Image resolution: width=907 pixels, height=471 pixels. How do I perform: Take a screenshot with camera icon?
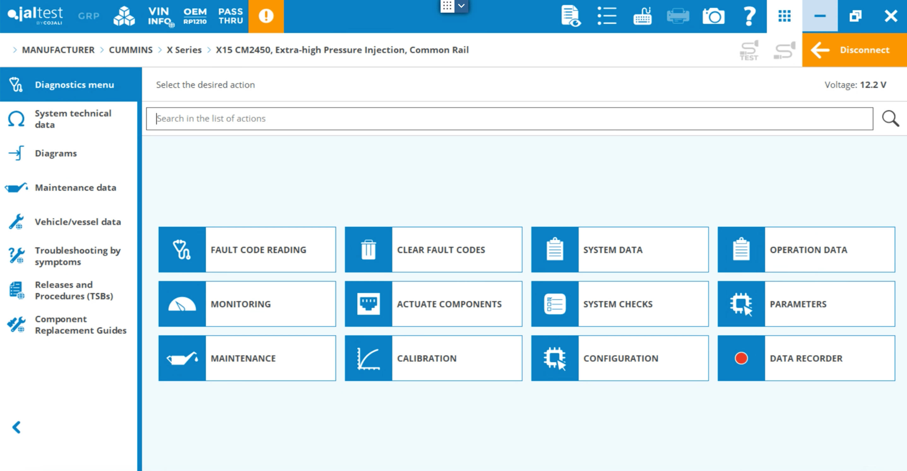tap(713, 16)
